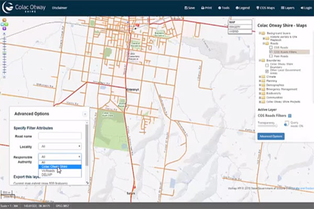Screen dimensions: 314x209
Task: Click the Biodiversity folder icon
Action: coord(263,94)
